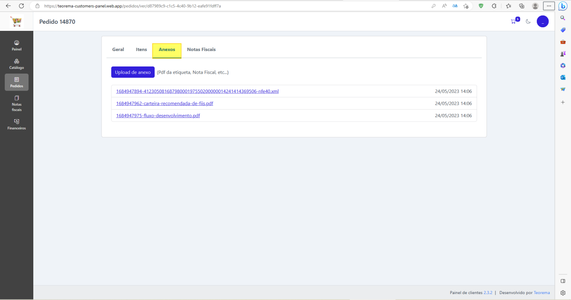The height and width of the screenshot is (300, 571).
Task: Reload the page with the refresh icon
Action: pyautogui.click(x=21, y=6)
